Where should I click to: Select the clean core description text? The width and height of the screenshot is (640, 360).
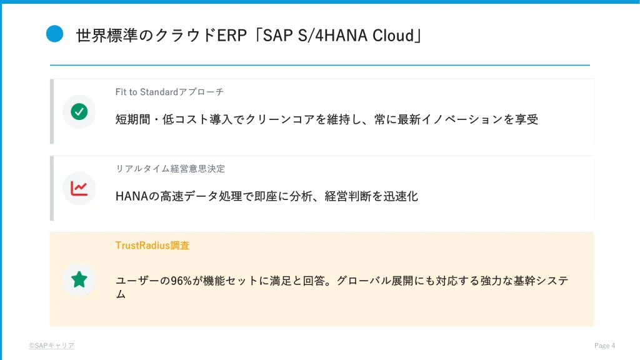pos(326,119)
